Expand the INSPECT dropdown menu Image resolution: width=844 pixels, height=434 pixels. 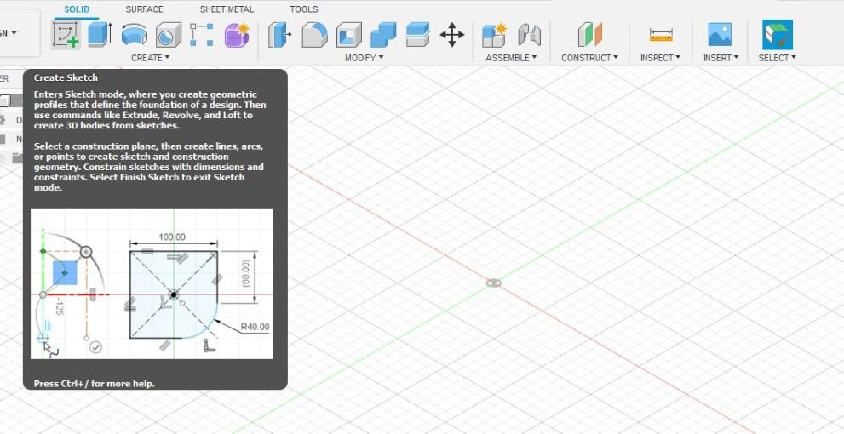[660, 58]
